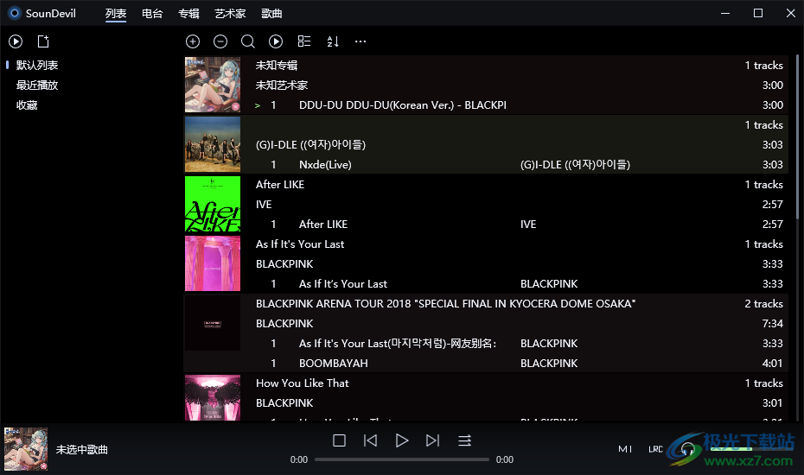
Task: Stop playback with the square button
Action: [x=339, y=440]
